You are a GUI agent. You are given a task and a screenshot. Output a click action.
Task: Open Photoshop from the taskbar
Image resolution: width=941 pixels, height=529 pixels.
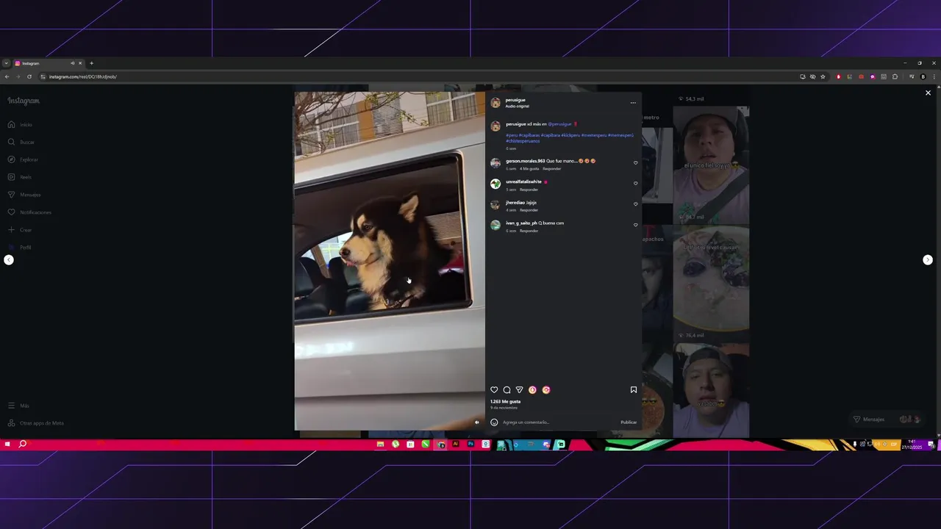pos(470,445)
